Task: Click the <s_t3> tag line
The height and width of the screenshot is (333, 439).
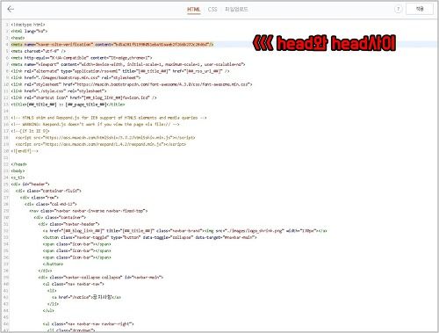Action: [18, 177]
